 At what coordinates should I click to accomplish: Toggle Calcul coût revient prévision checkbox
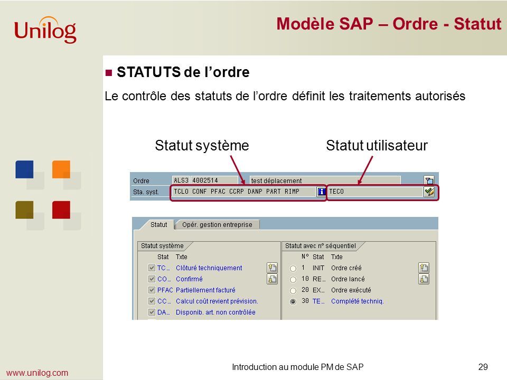(x=152, y=301)
